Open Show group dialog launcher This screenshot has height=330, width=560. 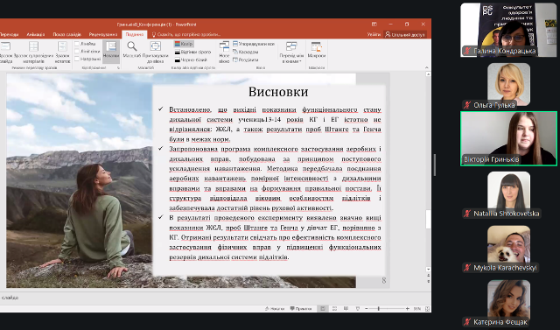point(118,67)
